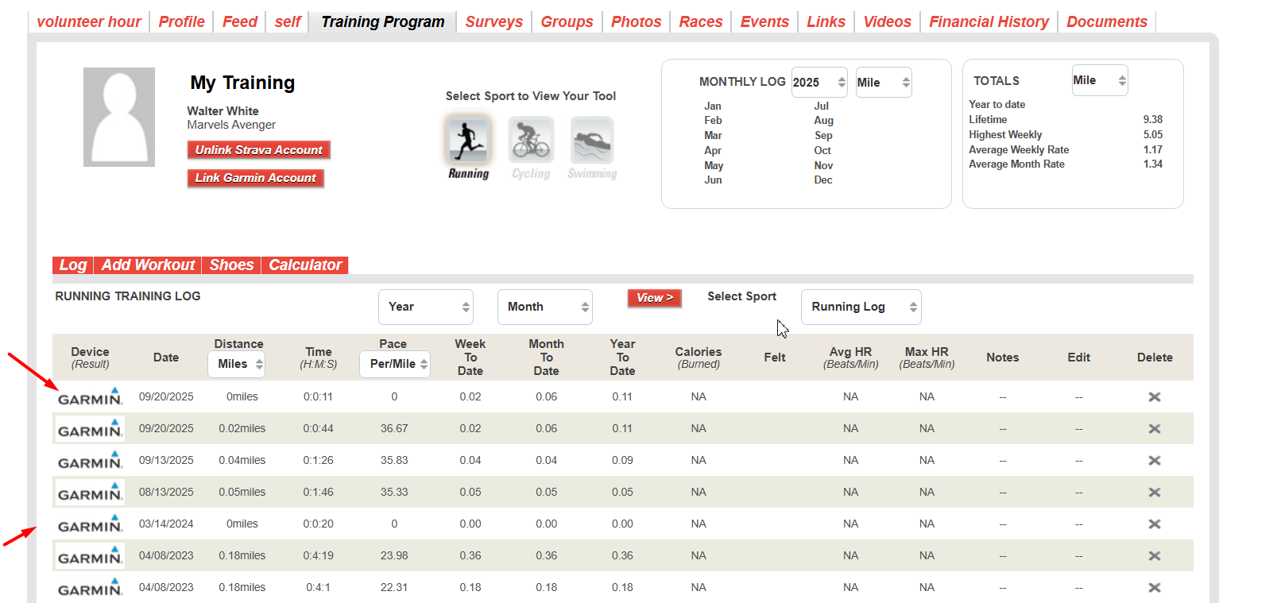The width and height of the screenshot is (1277, 603).
Task: Open the Monthly Log year 2025 dropdown
Action: 818,83
